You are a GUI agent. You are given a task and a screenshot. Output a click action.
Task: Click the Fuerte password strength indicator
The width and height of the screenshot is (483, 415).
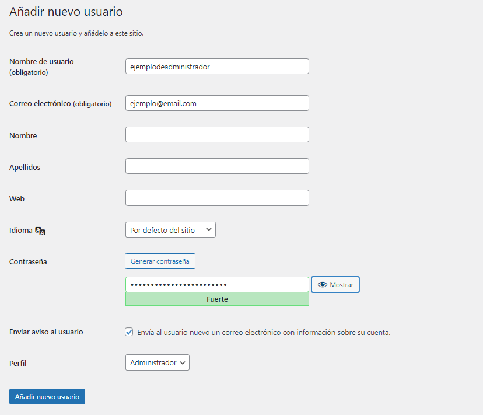click(217, 299)
